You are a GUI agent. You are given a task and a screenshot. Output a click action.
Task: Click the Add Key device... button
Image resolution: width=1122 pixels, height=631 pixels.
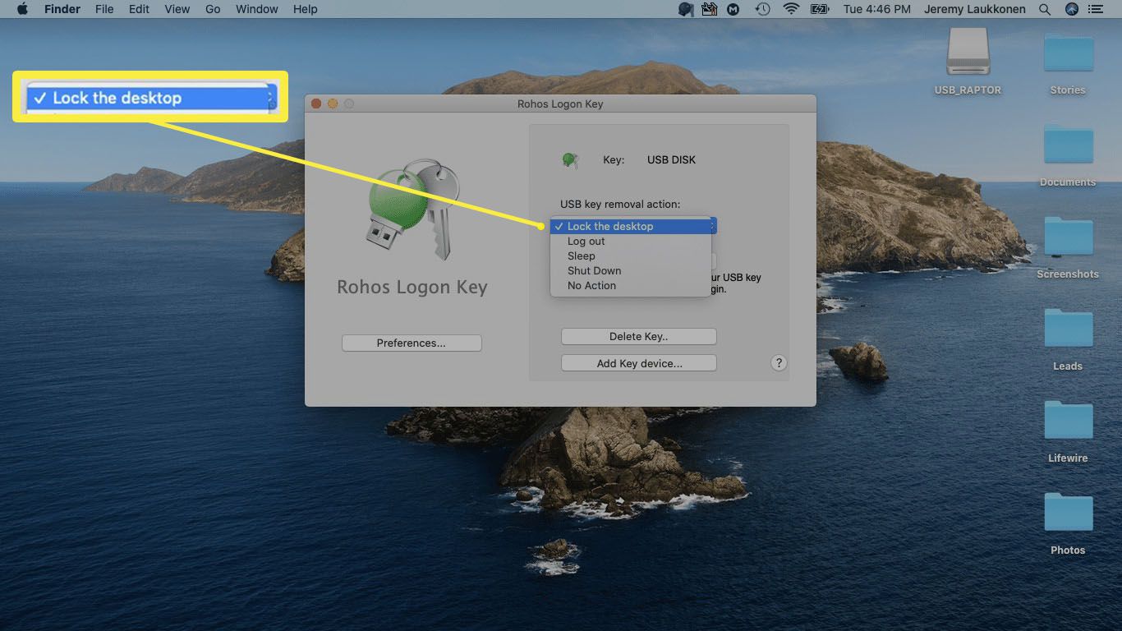[x=639, y=362]
